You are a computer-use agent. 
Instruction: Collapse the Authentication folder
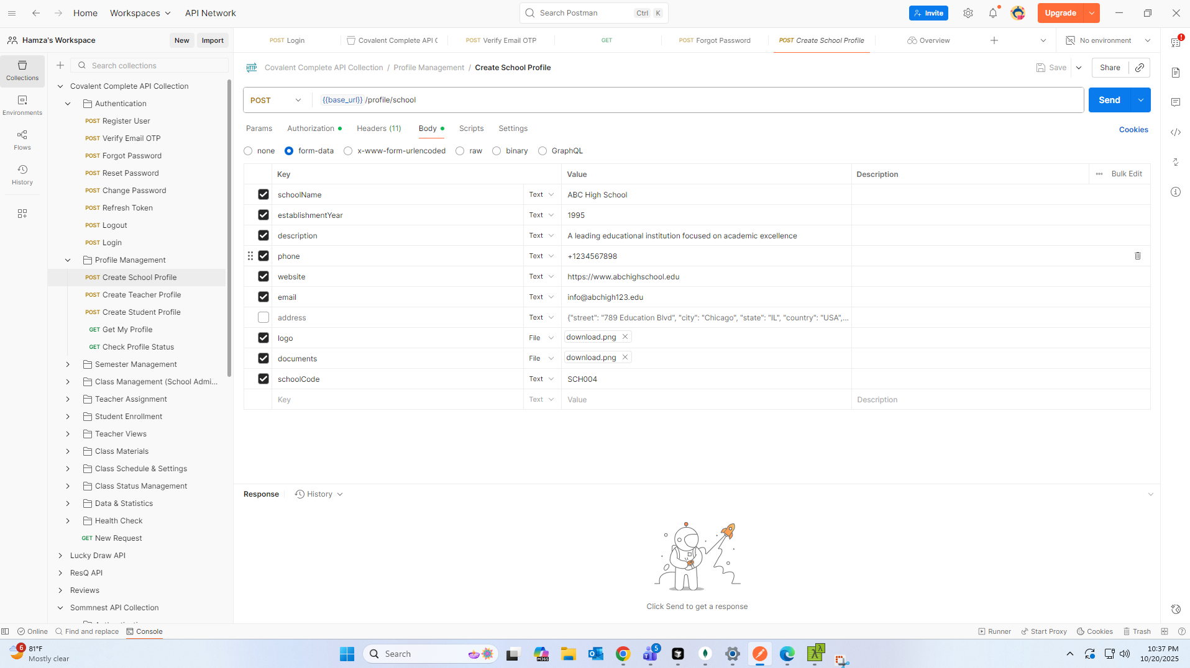(68, 104)
